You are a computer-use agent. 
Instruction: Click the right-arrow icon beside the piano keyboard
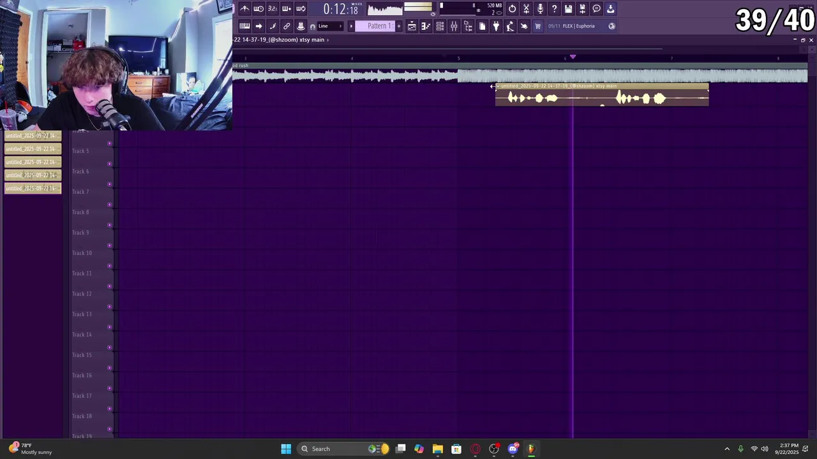(259, 26)
